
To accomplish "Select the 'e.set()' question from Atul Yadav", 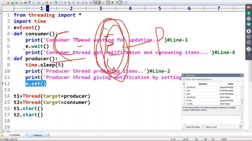I will coord(211,104).
